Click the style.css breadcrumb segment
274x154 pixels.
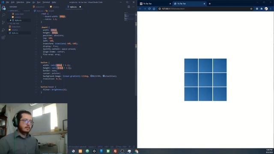point(39,11)
